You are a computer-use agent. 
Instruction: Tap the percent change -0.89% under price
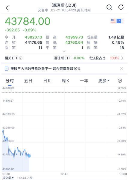(30, 30)
